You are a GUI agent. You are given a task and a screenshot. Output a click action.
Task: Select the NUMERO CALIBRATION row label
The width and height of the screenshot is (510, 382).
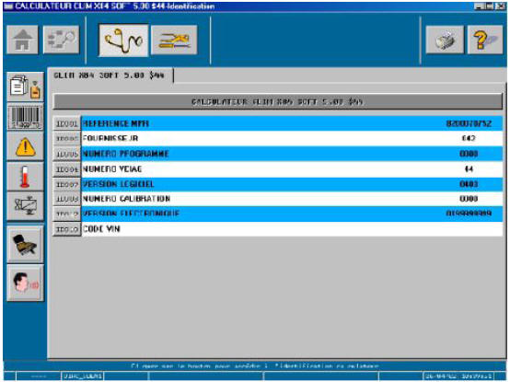click(126, 199)
